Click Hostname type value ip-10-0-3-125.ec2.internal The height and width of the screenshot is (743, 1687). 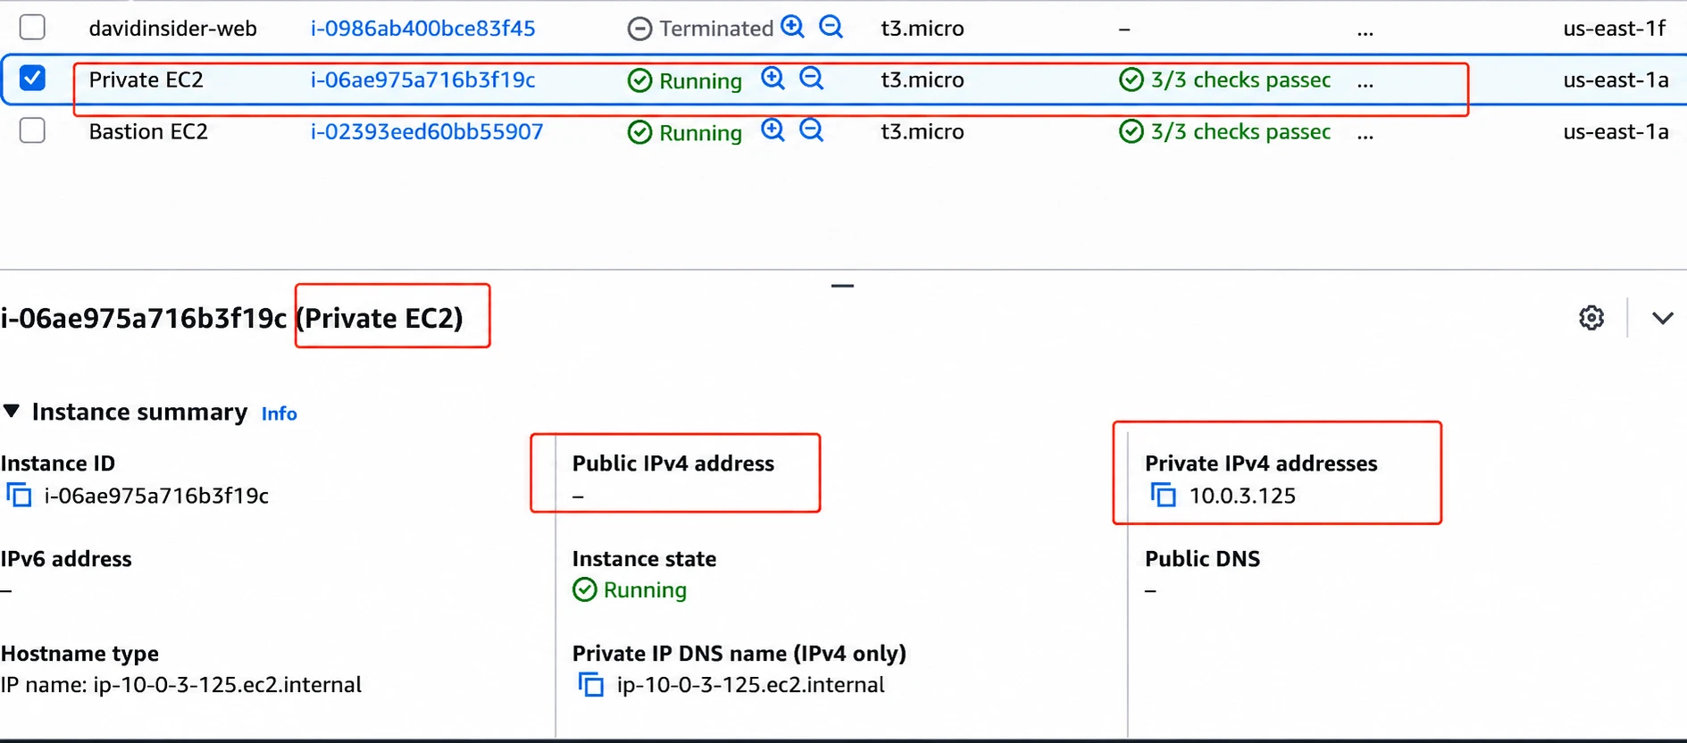click(181, 685)
